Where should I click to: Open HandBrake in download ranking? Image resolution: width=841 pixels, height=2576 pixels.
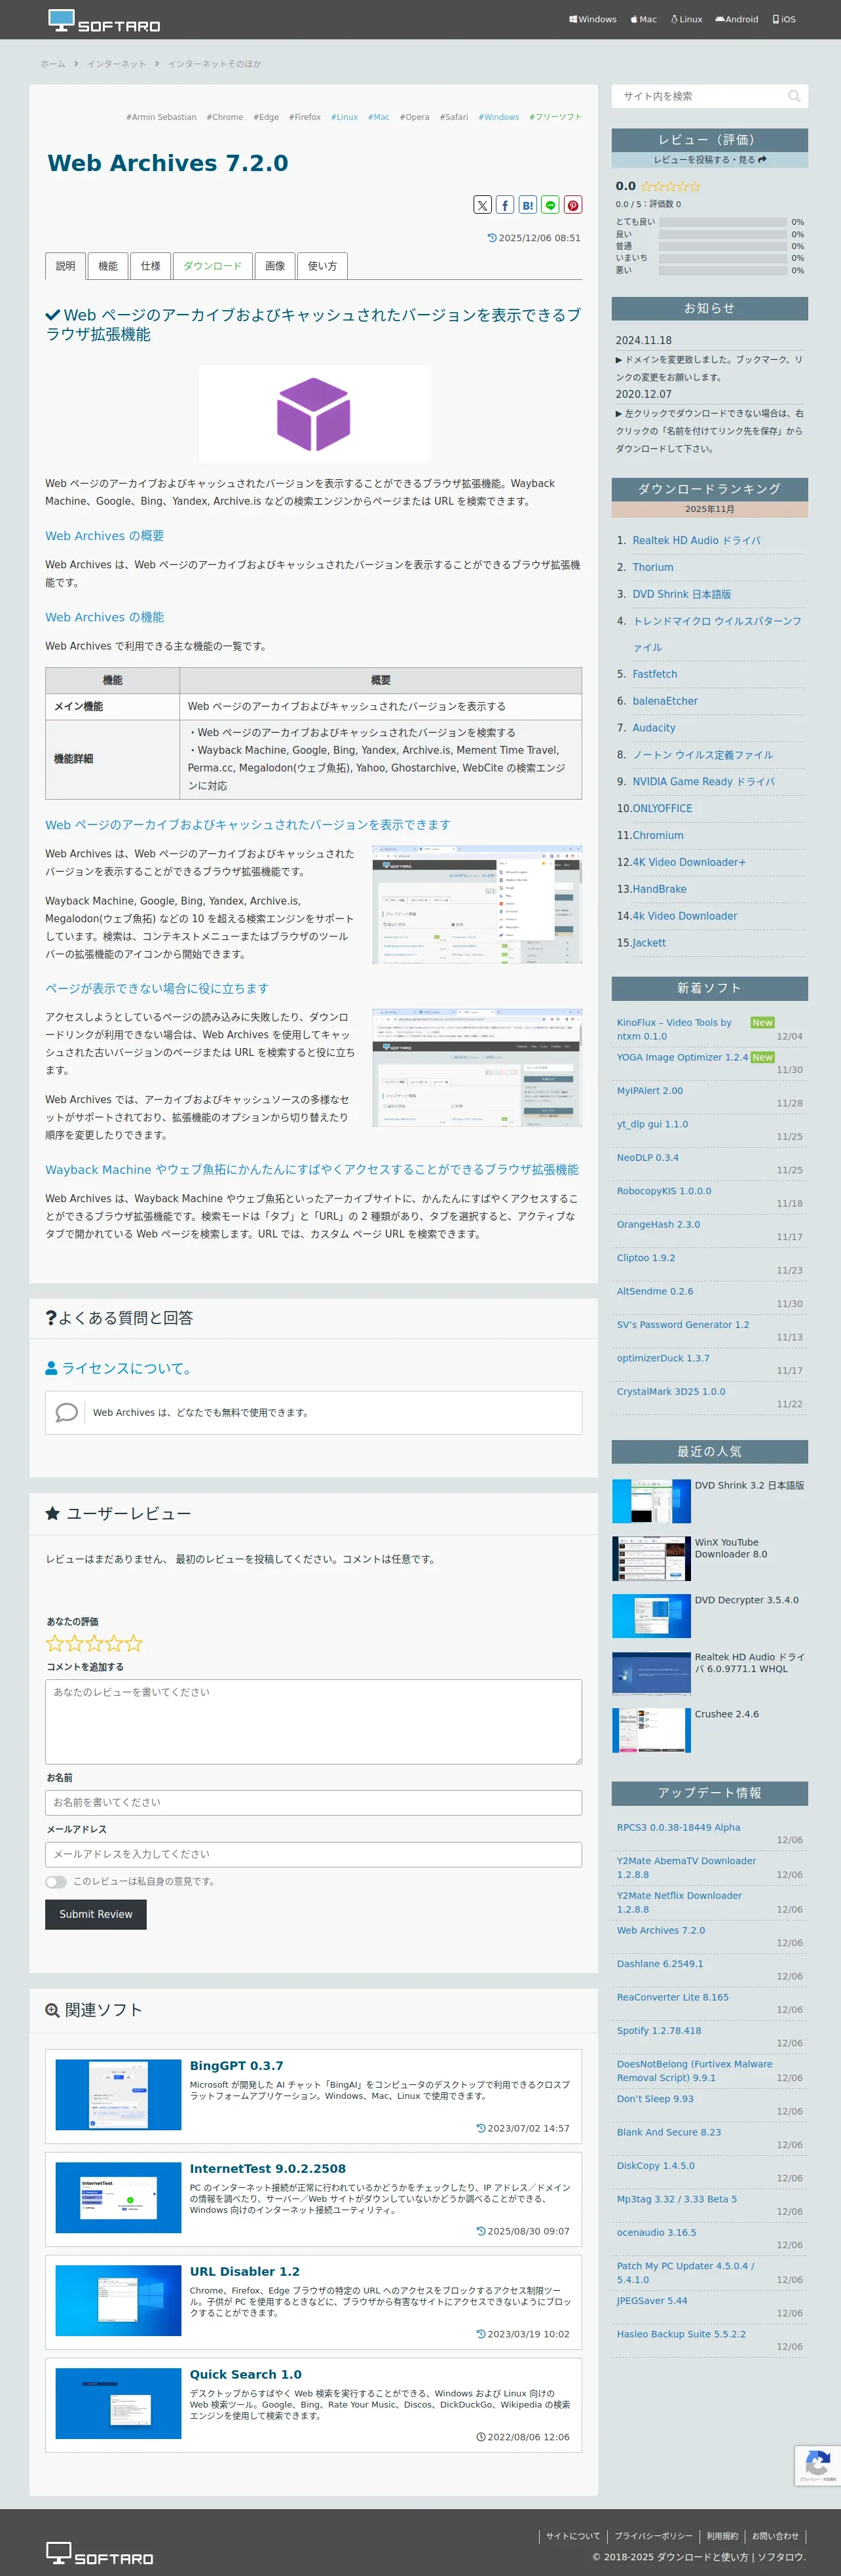tap(658, 889)
